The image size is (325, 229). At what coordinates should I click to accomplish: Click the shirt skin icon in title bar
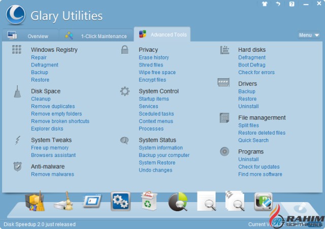[x=265, y=4]
